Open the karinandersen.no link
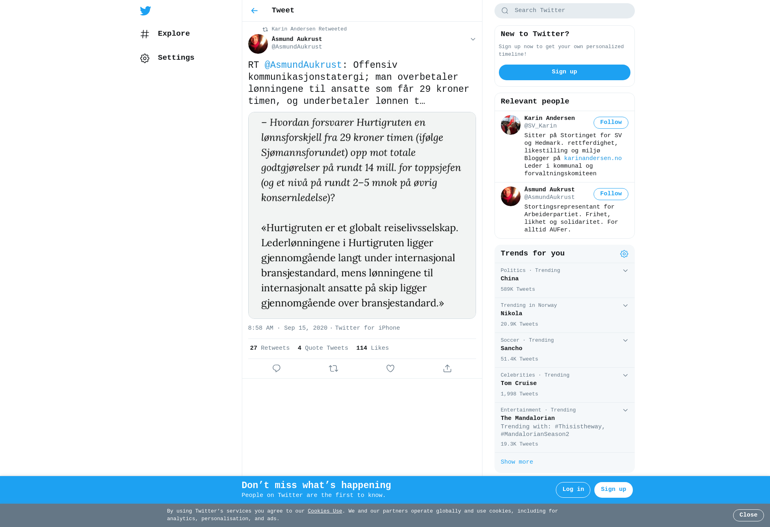770x527 pixels. pos(593,158)
